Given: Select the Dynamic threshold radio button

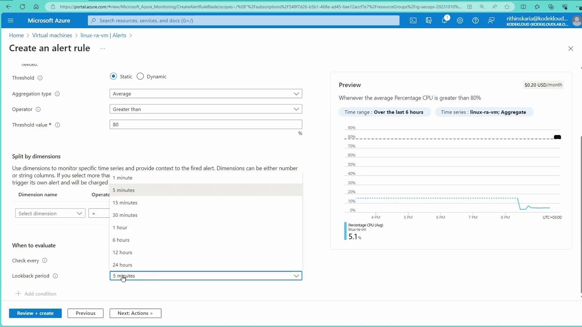Looking at the screenshot, I should [x=140, y=76].
